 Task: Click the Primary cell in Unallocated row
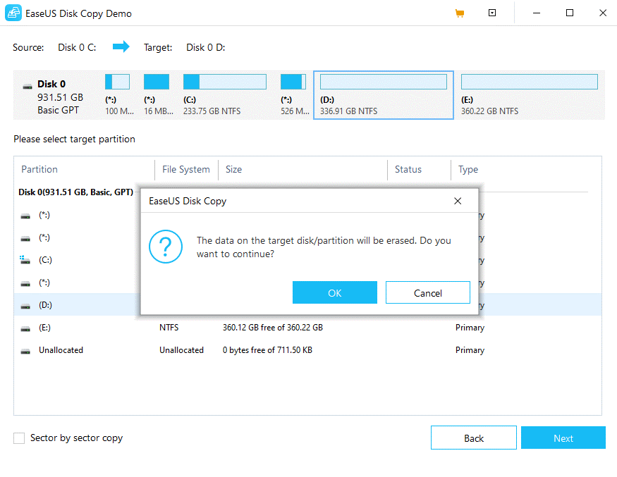pos(470,350)
